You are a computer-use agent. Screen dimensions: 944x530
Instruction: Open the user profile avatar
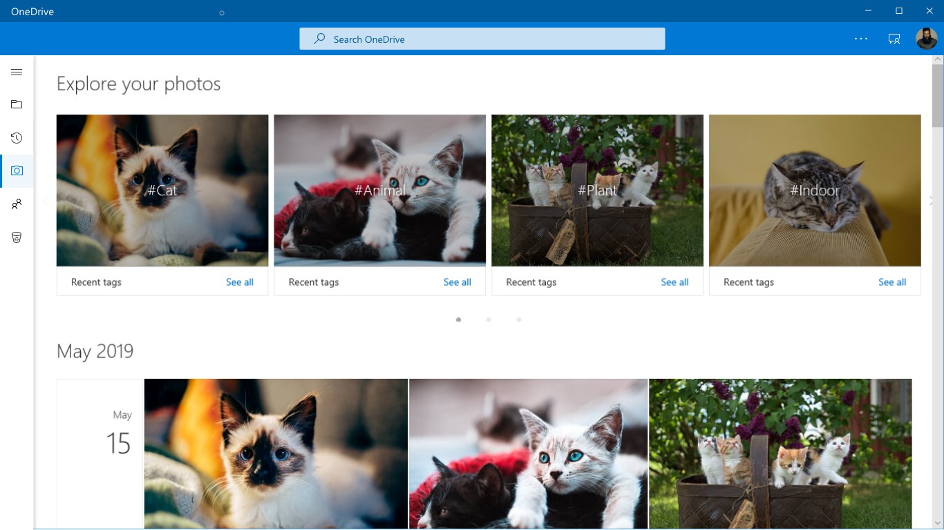927,39
